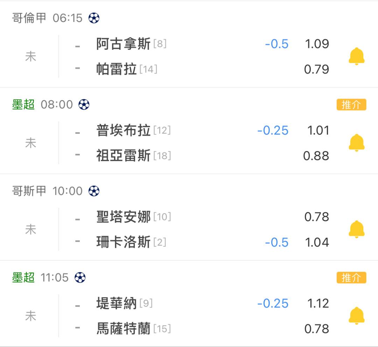Screen dimensions: 378x347
Task: Toggle bell alert for 阿古拿斯 vs 帕雷拉 match
Action: pyautogui.click(x=357, y=56)
